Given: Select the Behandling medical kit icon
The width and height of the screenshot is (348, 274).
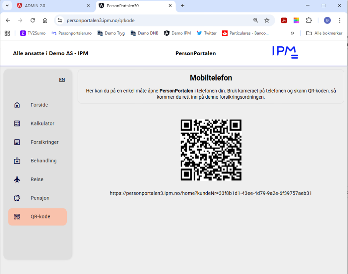Looking at the screenshot, I should 17,161.
